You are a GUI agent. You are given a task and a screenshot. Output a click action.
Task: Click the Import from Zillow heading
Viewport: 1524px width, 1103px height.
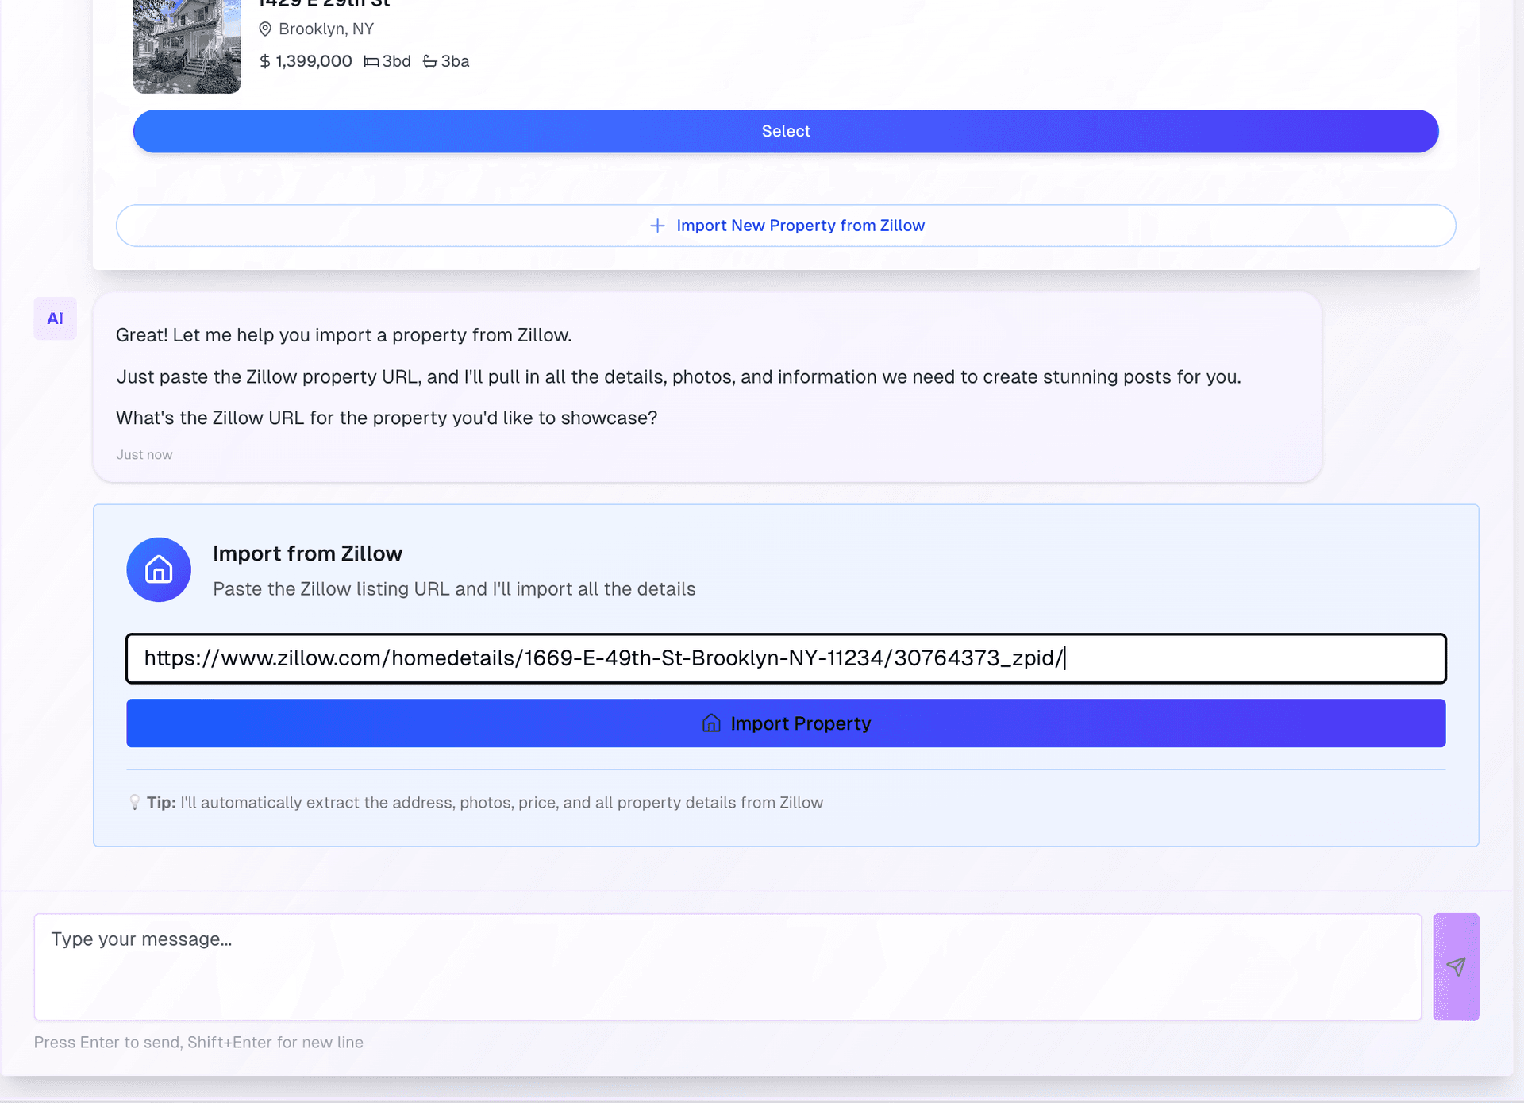(x=307, y=553)
